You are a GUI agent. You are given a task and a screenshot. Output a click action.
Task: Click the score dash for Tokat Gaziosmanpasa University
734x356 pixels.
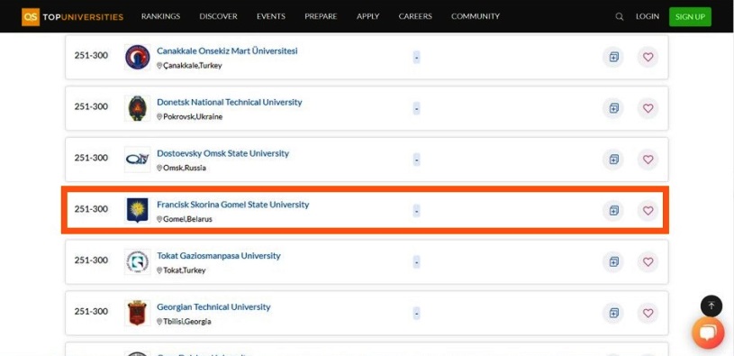pyautogui.click(x=417, y=262)
